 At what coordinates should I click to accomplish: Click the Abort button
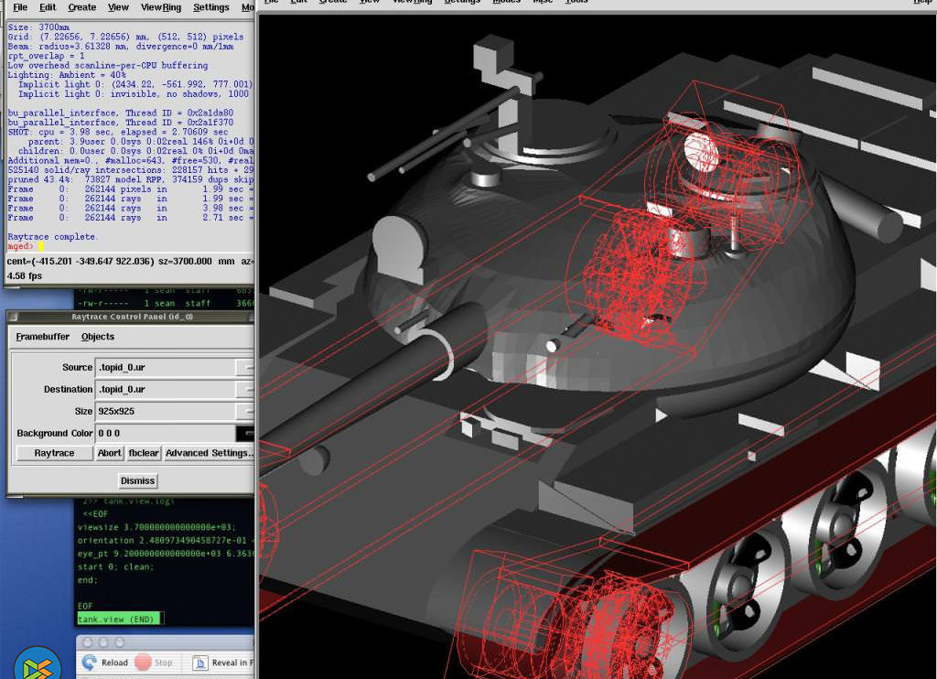[109, 453]
